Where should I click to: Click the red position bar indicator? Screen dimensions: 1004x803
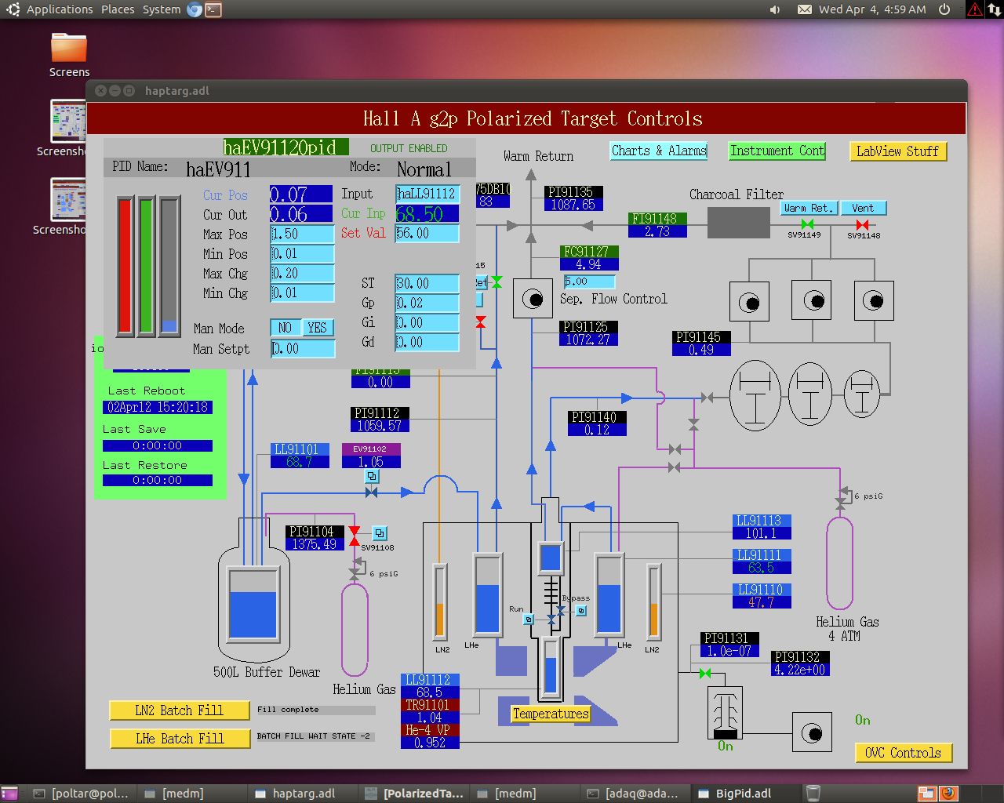tap(125, 267)
